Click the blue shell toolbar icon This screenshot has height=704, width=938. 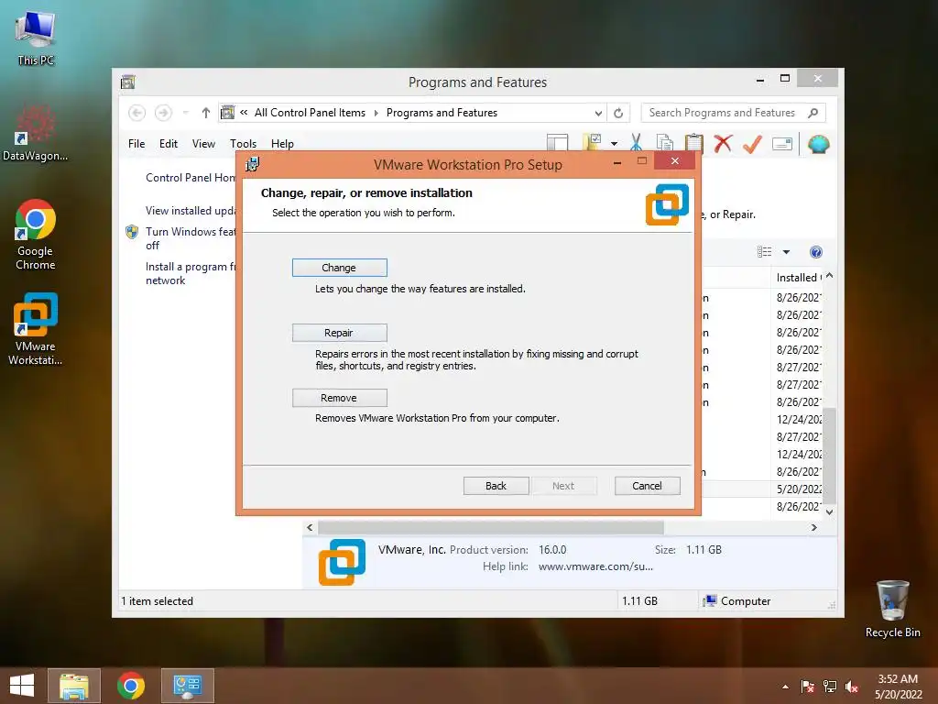pyautogui.click(x=818, y=144)
